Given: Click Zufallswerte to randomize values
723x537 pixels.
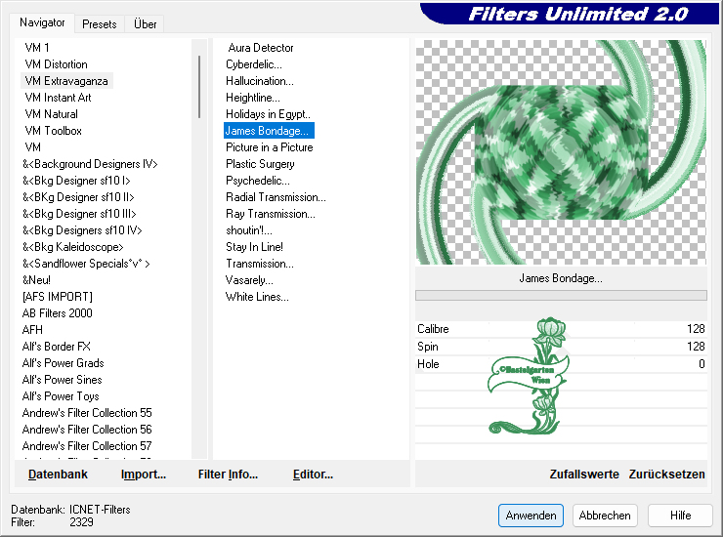Looking at the screenshot, I should click(x=584, y=474).
